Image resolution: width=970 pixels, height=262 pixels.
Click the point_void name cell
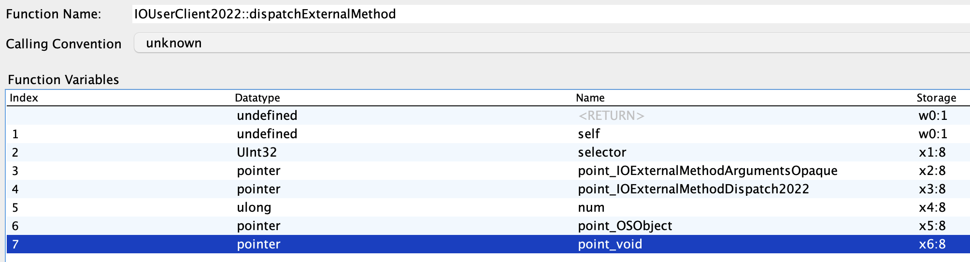click(610, 244)
